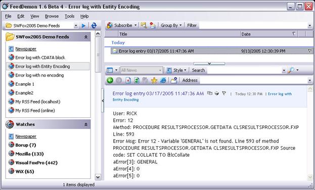Open the Edit menu

(x=21, y=16)
